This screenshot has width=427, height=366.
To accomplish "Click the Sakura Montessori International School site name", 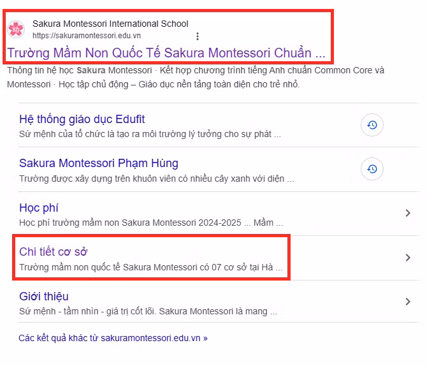I will (x=110, y=24).
